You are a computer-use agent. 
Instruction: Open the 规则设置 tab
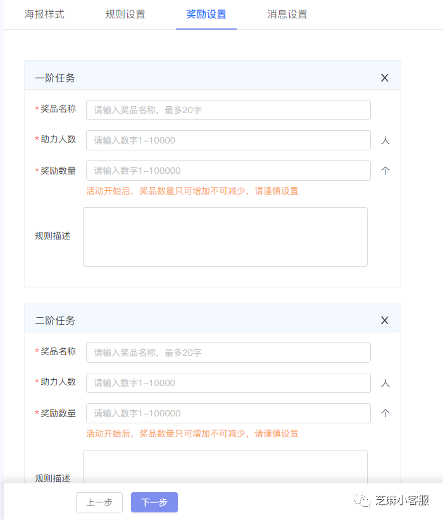click(125, 15)
